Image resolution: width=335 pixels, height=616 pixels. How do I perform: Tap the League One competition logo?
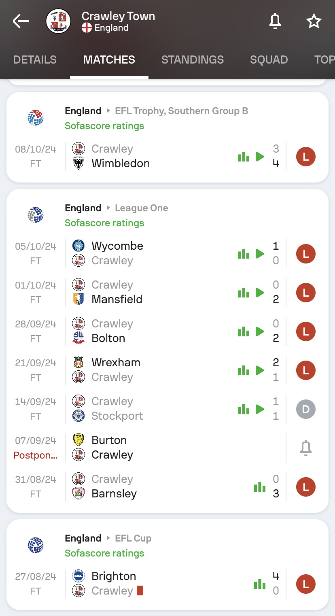(36, 215)
